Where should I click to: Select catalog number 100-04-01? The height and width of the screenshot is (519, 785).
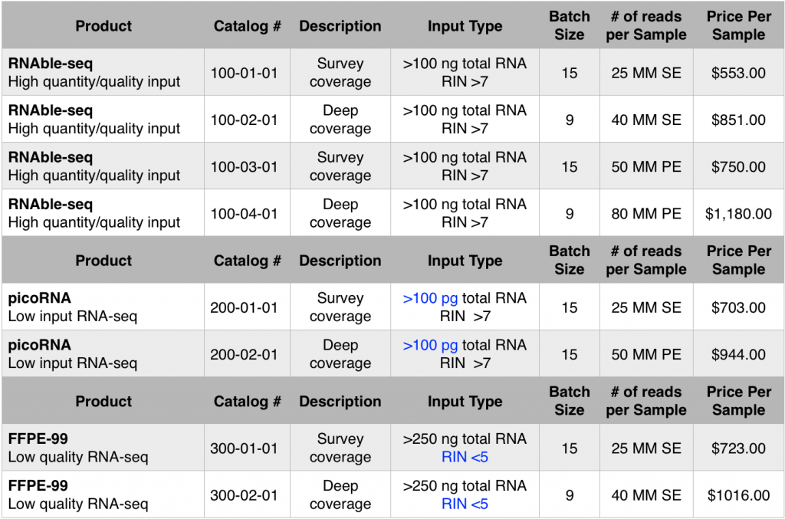pos(244,214)
